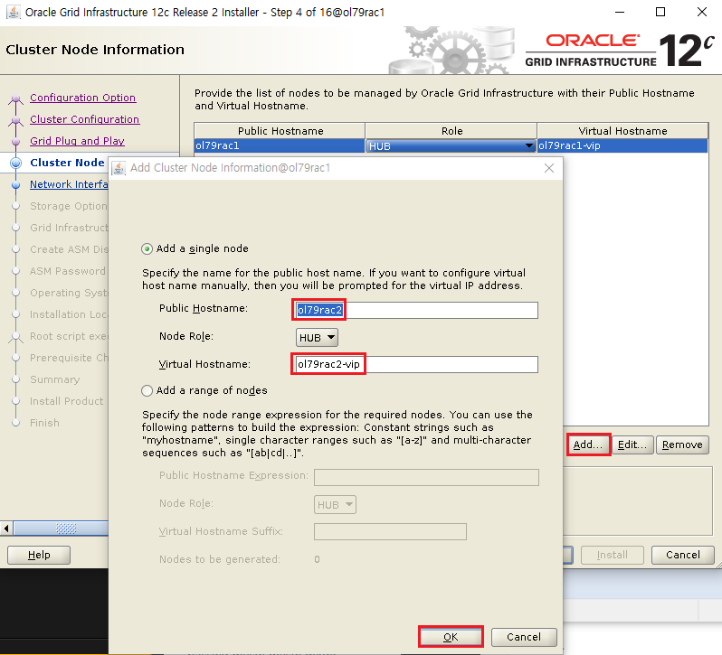Viewport: 722px width, 655px height.
Task: Click the Cluster Node step bullet icon
Action: point(15,163)
